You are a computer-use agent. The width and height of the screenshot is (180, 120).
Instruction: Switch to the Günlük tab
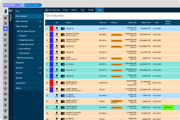[65, 10]
